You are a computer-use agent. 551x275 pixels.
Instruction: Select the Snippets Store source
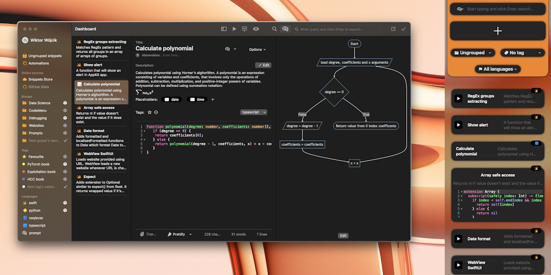pos(40,79)
